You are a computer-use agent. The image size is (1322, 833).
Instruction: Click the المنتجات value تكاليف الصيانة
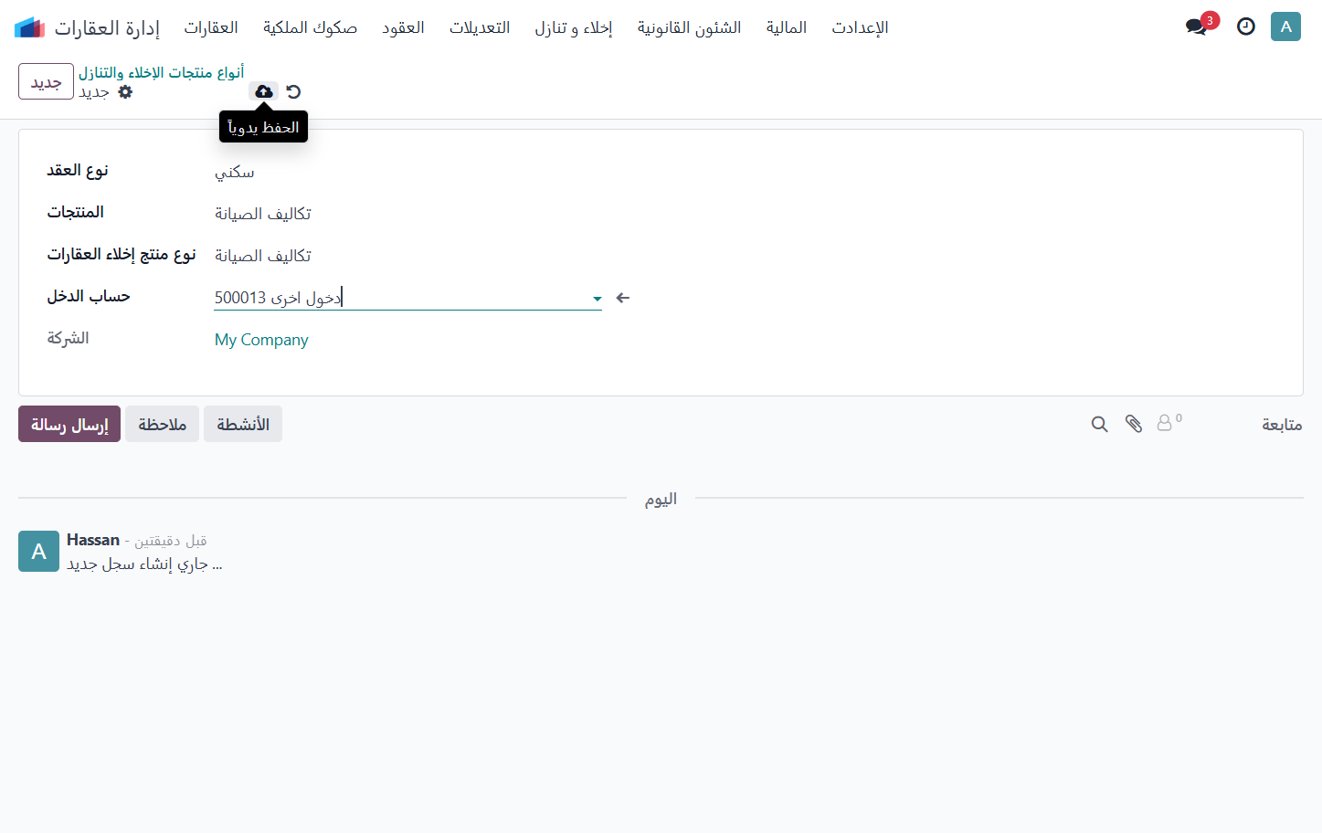[263, 214]
